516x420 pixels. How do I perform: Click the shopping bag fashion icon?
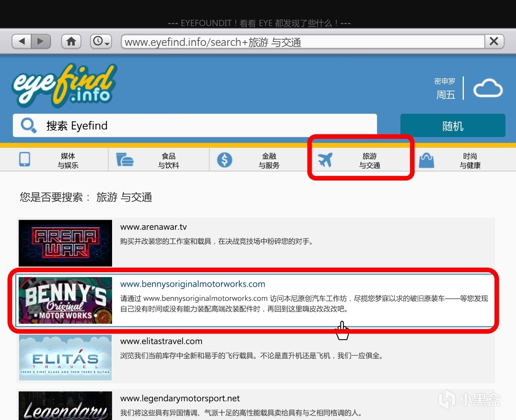pyautogui.click(x=426, y=160)
